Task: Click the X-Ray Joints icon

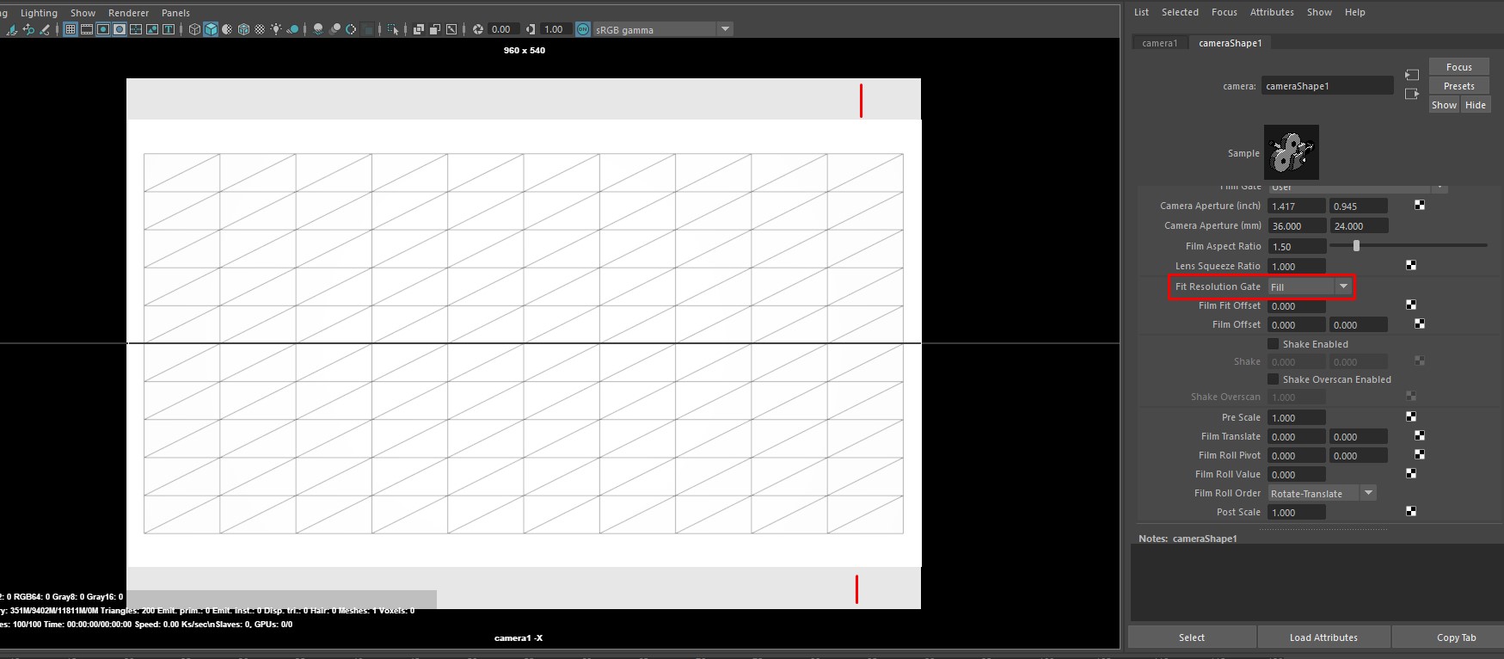Action: coord(451,29)
